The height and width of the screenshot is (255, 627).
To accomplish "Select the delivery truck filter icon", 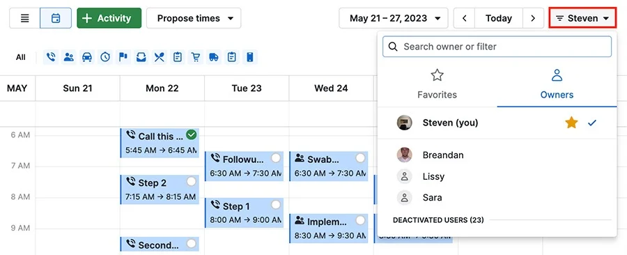I will click(x=214, y=57).
